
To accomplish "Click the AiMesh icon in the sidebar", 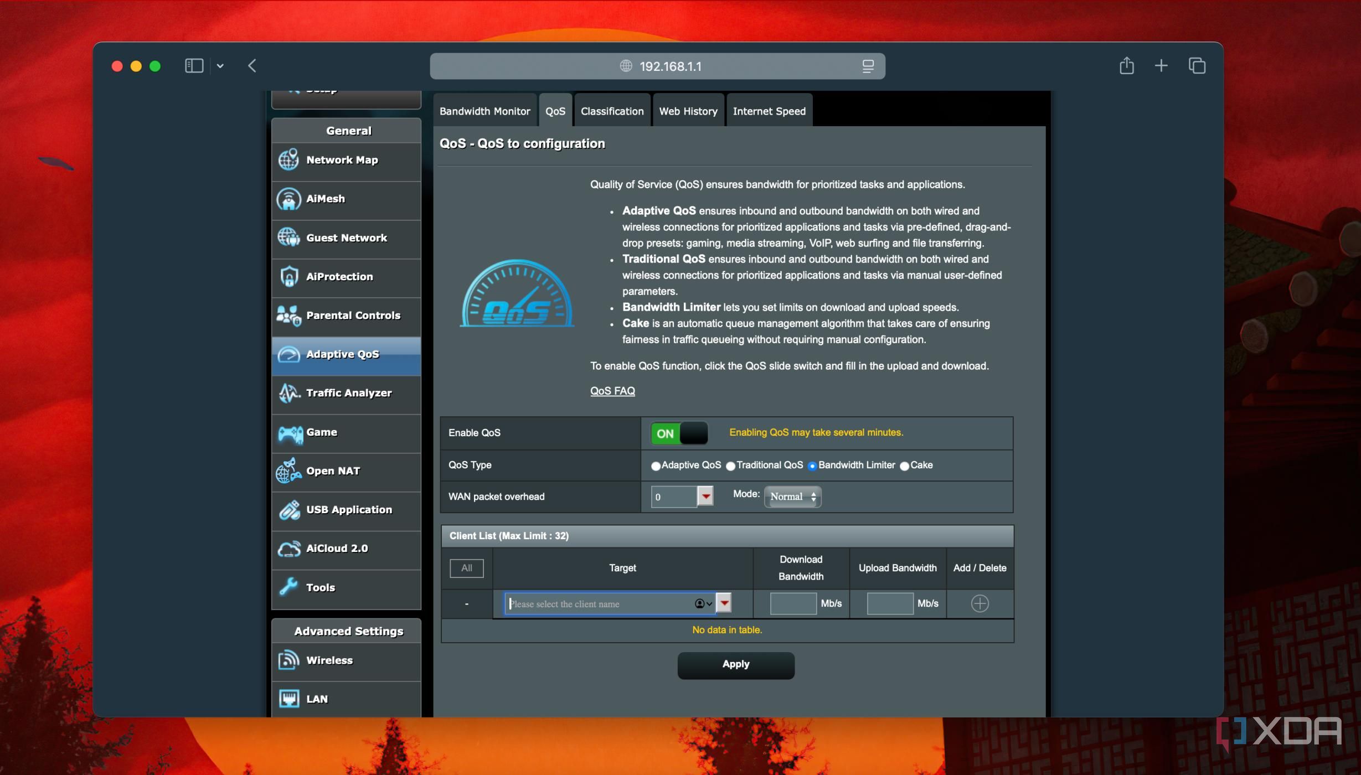I will pos(288,199).
